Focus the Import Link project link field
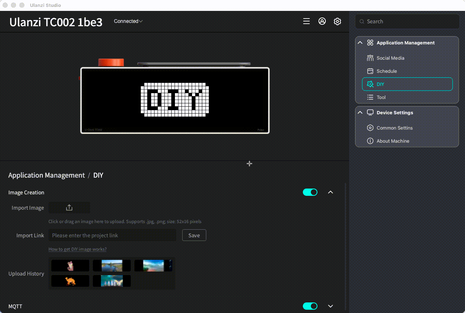Viewport: 465px width, 313px height. tap(113, 235)
